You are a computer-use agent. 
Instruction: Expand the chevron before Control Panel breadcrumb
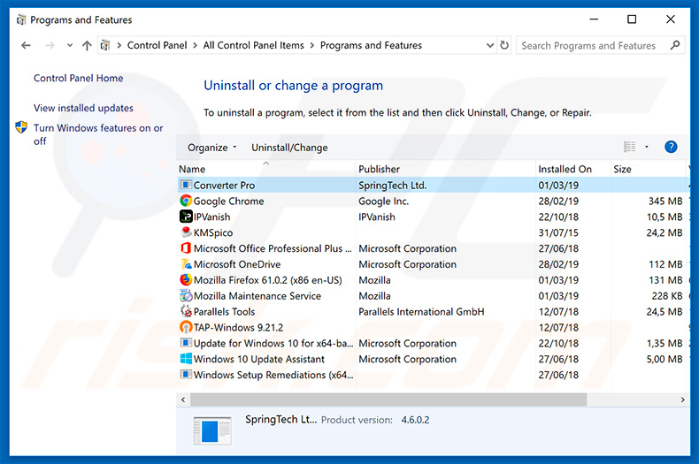pos(119,45)
